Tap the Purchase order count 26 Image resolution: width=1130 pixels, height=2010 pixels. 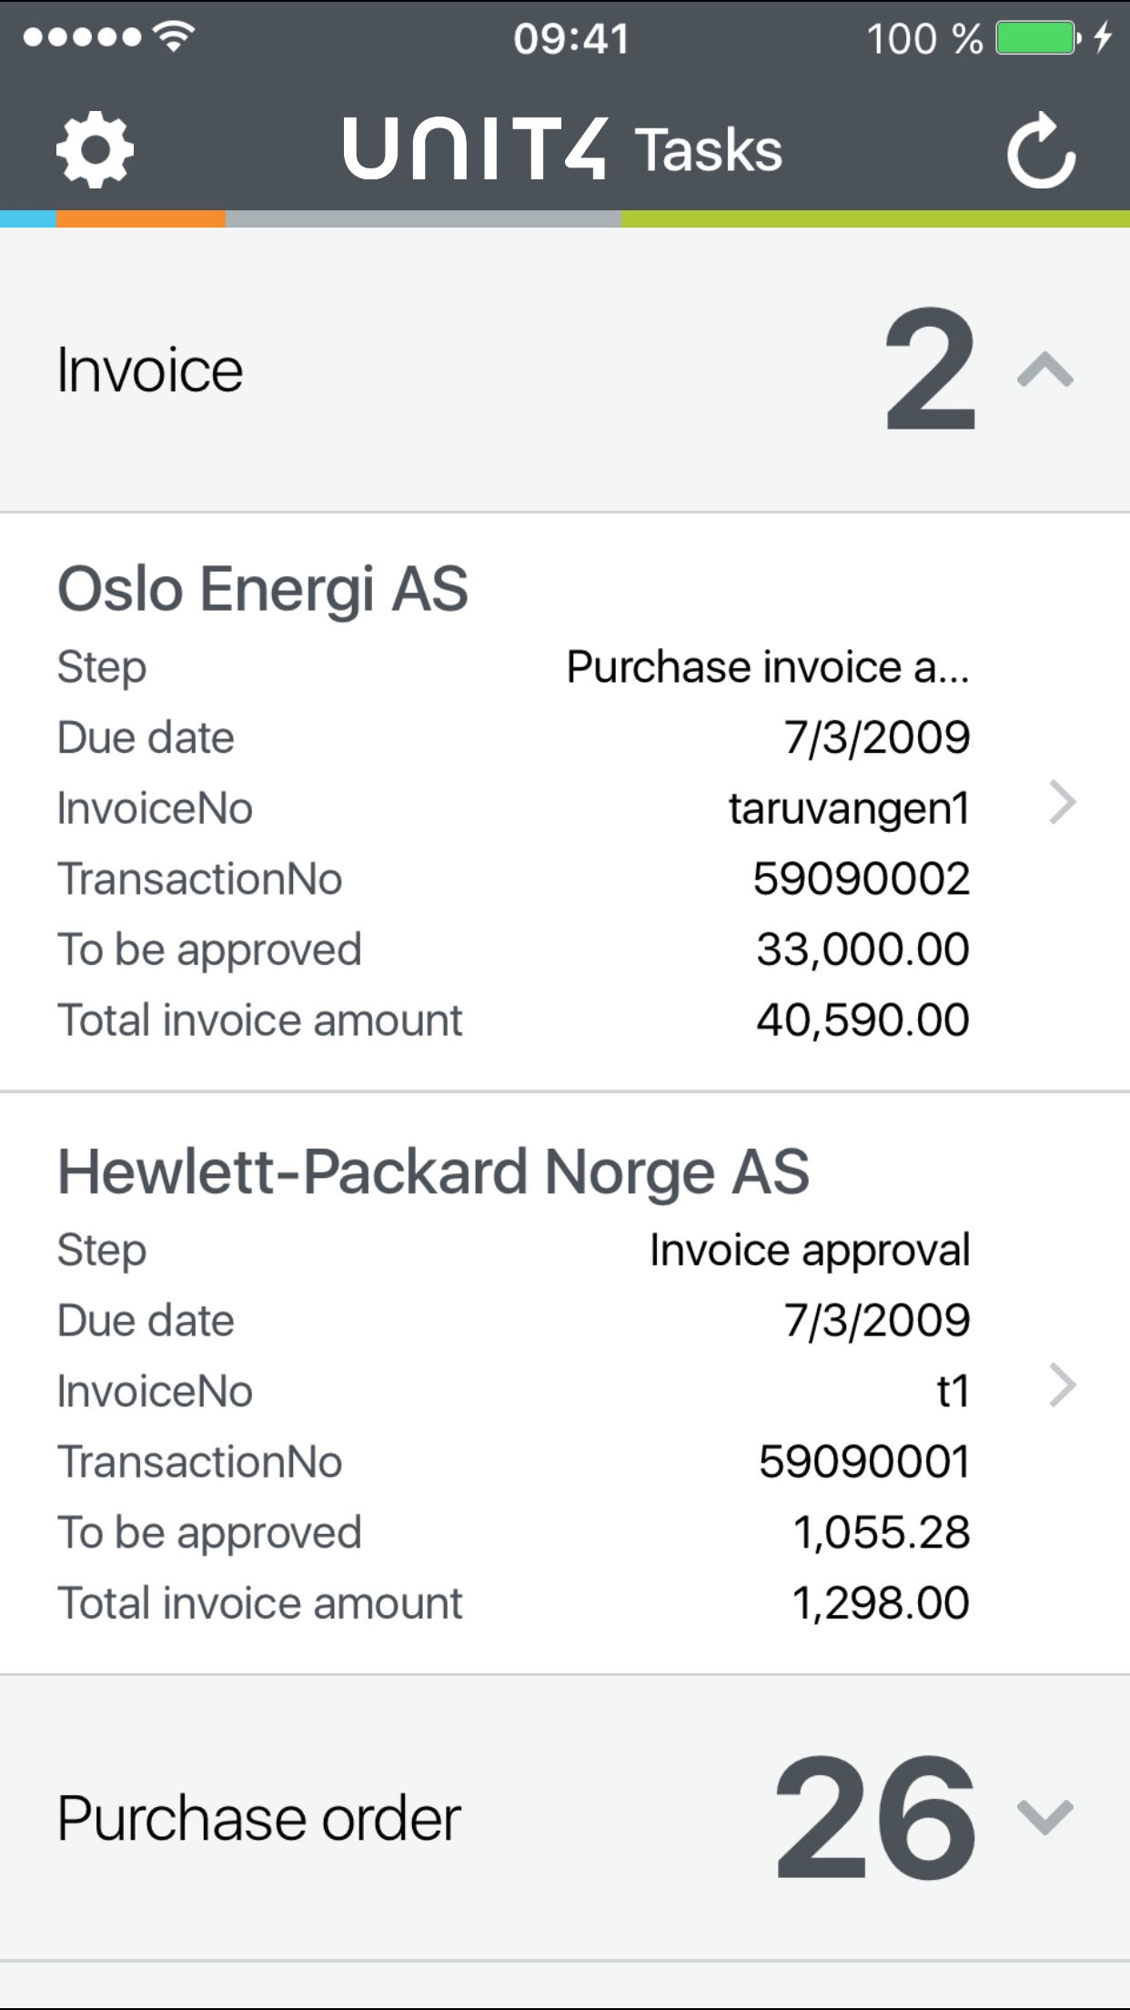(x=875, y=1817)
